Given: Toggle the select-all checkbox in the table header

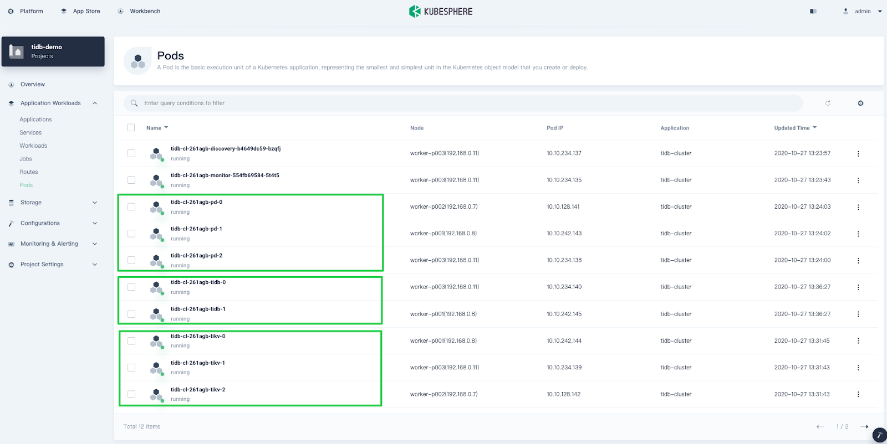Looking at the screenshot, I should click(x=131, y=128).
